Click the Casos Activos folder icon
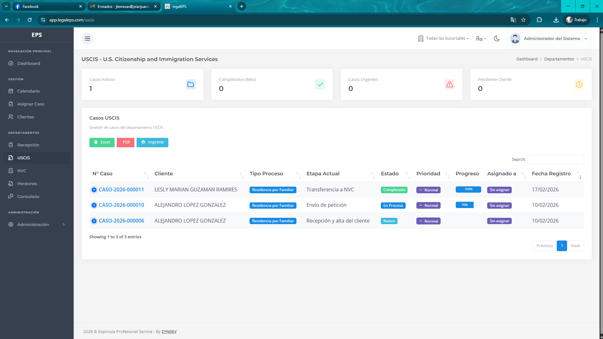This screenshot has height=339, width=603. [190, 84]
